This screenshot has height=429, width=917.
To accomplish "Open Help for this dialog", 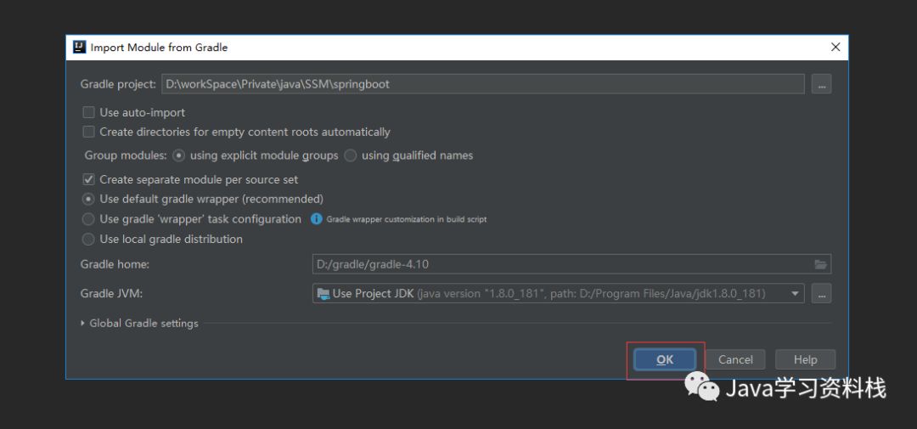I will pyautogui.click(x=805, y=360).
